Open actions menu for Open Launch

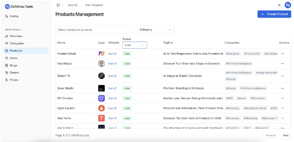point(282,108)
